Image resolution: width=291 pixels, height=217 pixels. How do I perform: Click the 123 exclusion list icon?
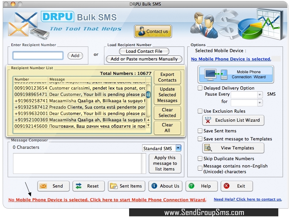[208, 120]
